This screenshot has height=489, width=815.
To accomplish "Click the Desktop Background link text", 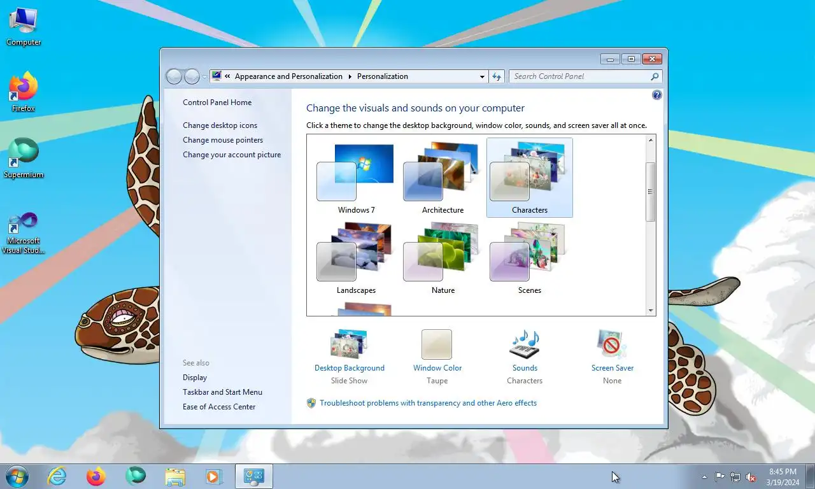I will click(x=350, y=368).
